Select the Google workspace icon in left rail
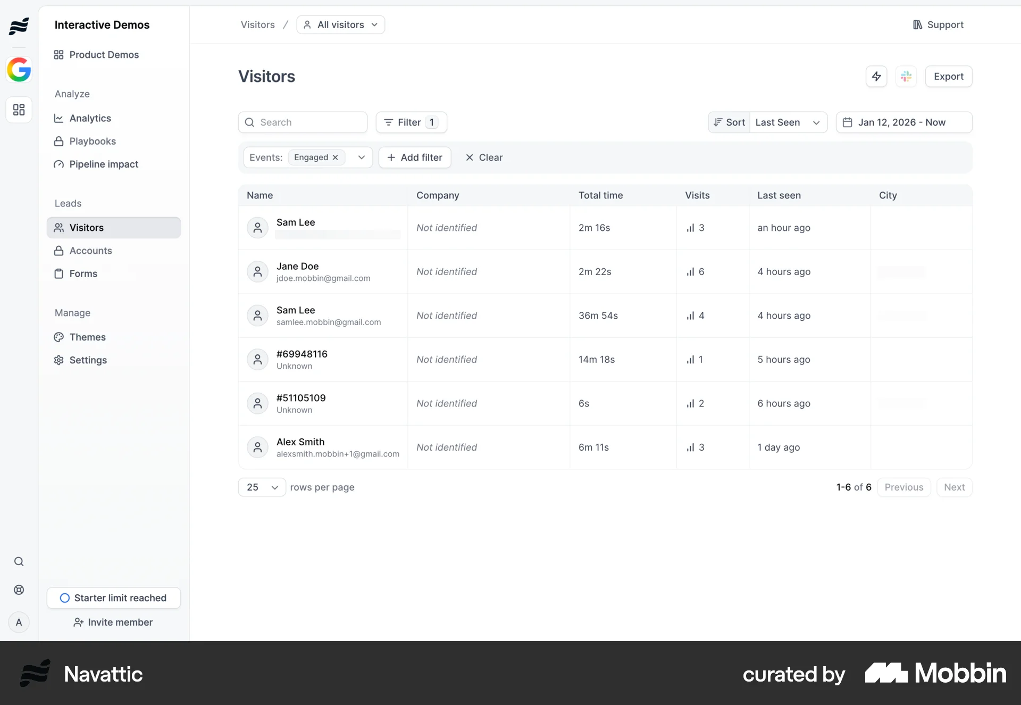1021x705 pixels. (19, 69)
